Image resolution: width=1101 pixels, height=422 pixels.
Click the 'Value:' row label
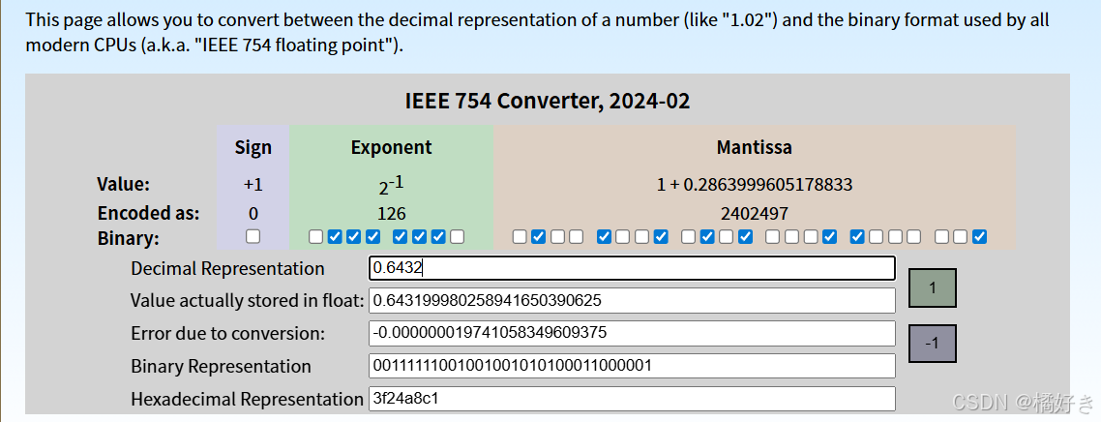click(124, 185)
